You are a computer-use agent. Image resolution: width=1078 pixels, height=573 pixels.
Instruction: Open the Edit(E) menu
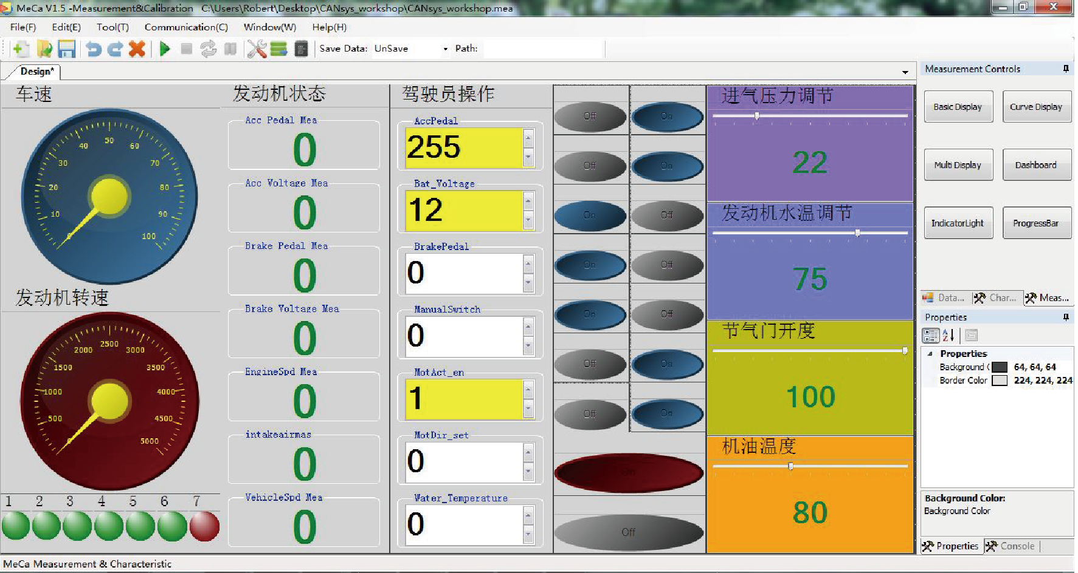pos(66,27)
